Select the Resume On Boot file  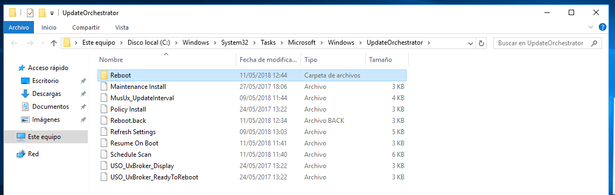[252, 143]
